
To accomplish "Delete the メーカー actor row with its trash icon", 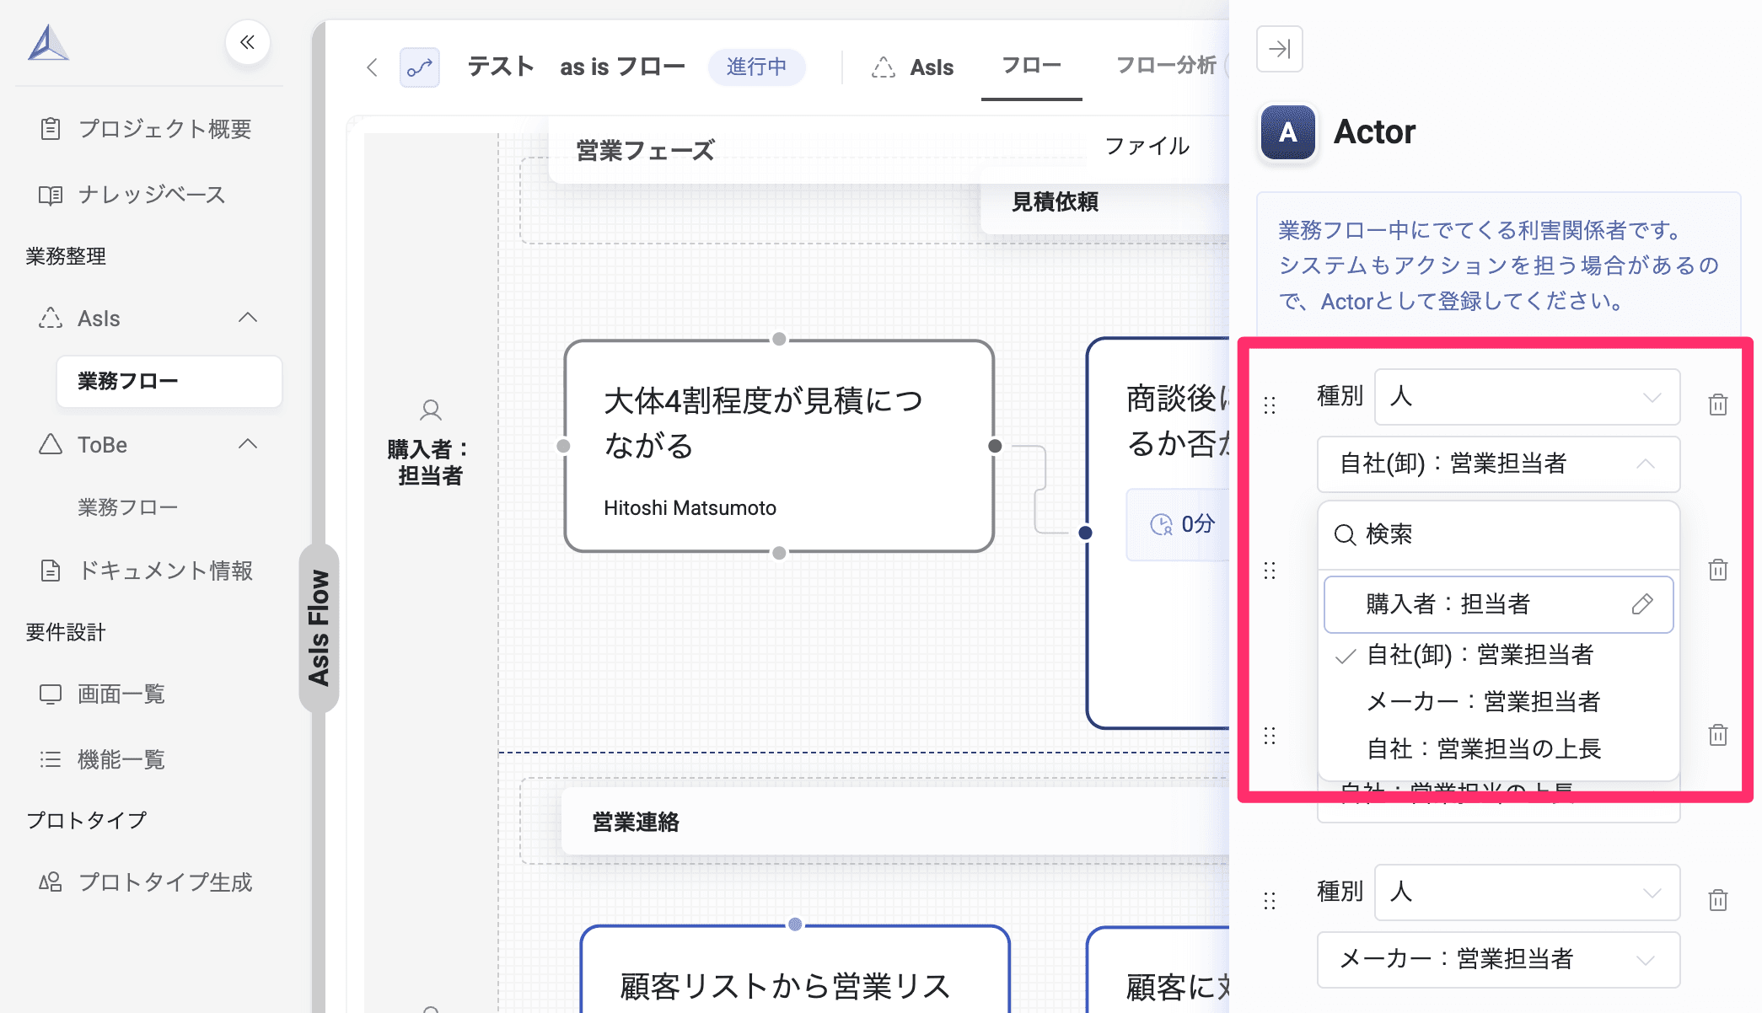I will 1717,900.
